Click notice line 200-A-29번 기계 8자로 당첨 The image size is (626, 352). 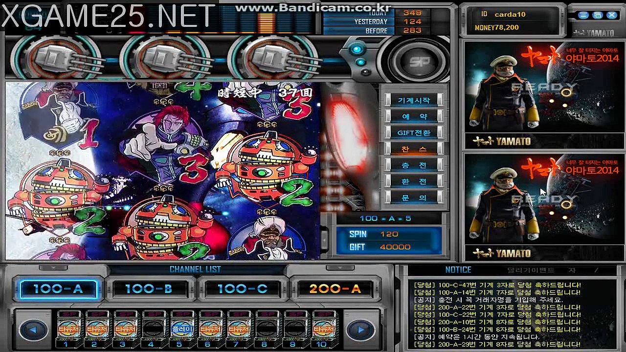pyautogui.click(x=497, y=344)
